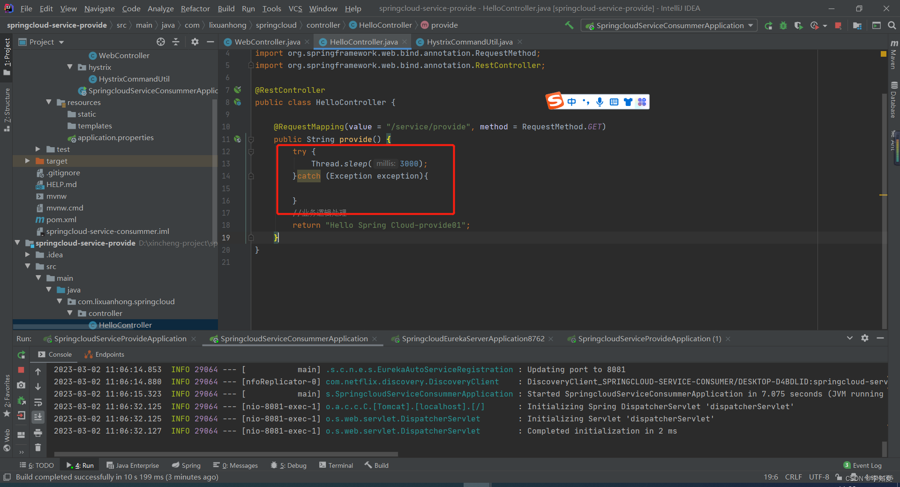
Task: Collapse the com.lixuanhong.springcloud package
Action: (x=60, y=301)
